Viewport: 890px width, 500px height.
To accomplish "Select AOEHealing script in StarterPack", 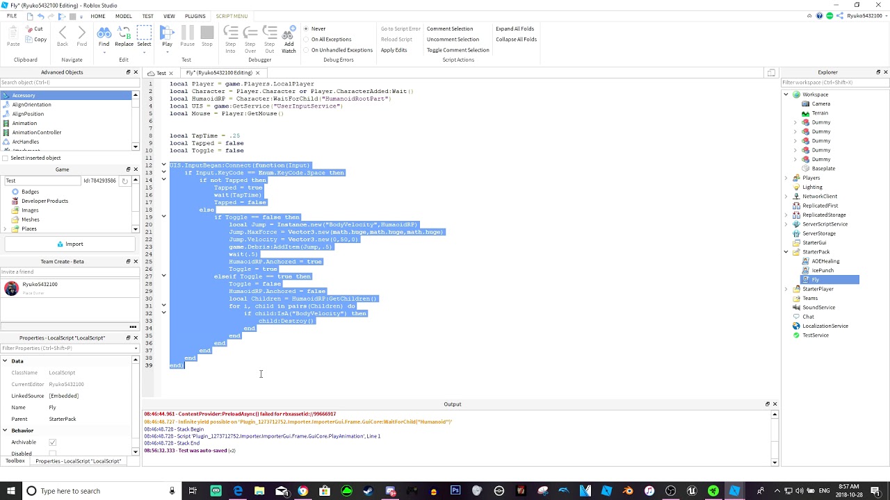I will 825,261.
